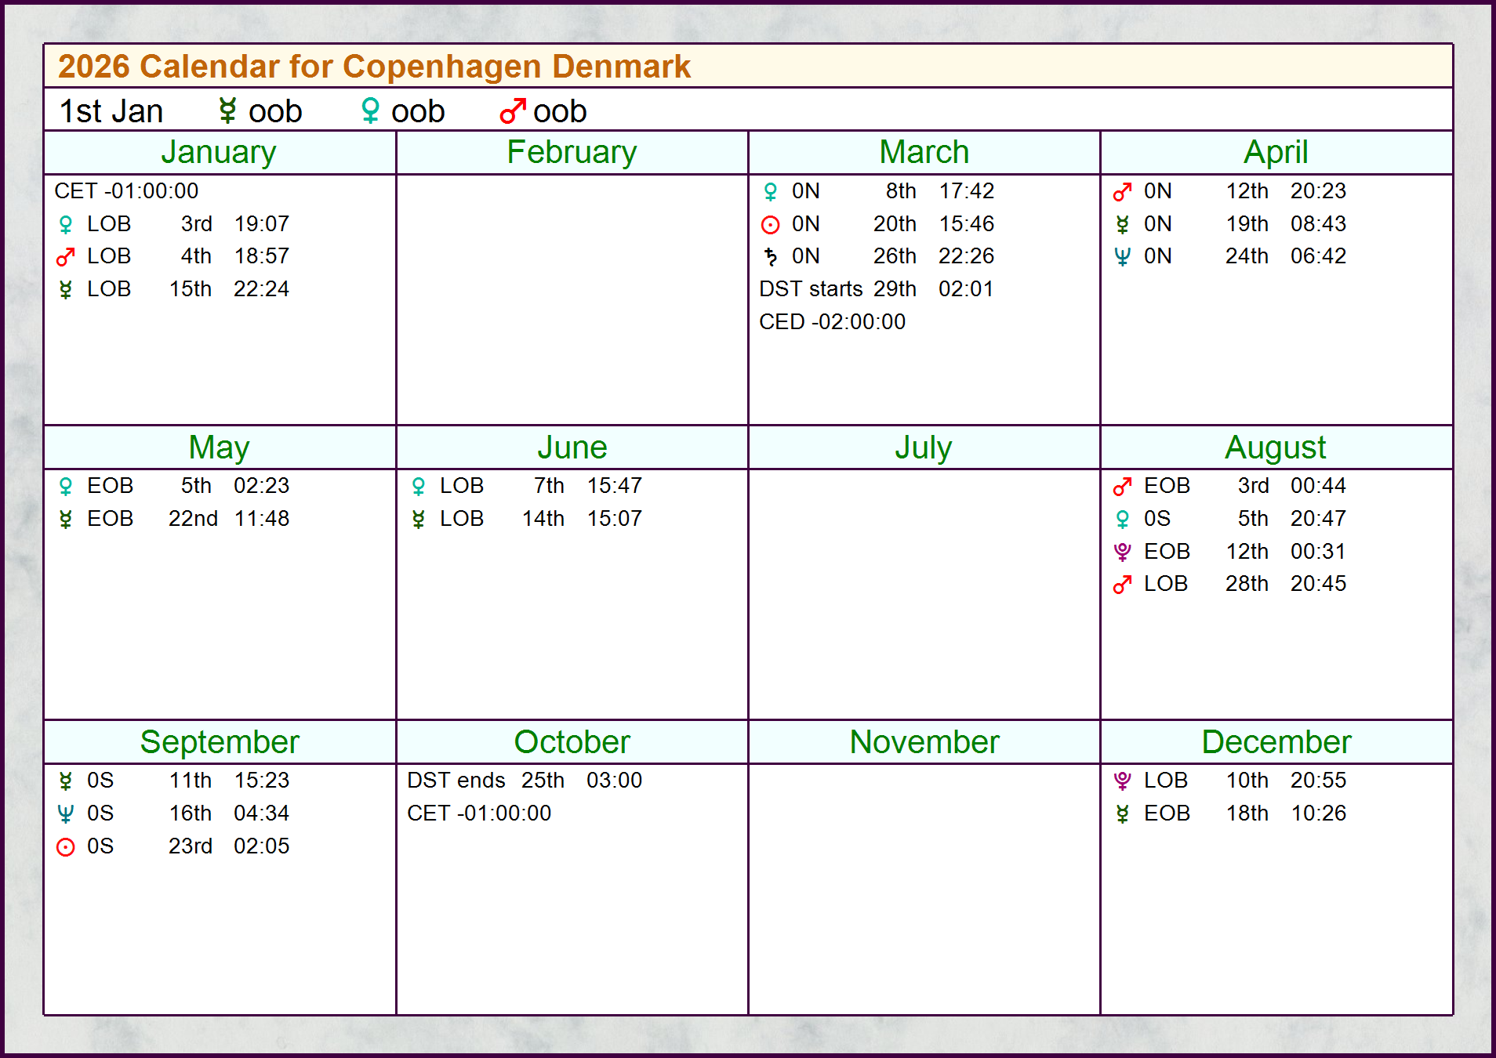The height and width of the screenshot is (1058, 1496).
Task: Click the Pluto glyph in December's LOB entry
Action: tap(1122, 781)
